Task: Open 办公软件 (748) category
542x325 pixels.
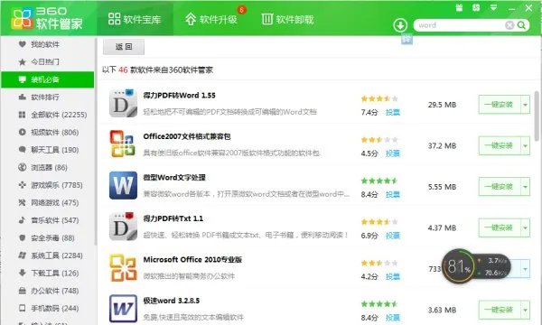Action: 48,291
